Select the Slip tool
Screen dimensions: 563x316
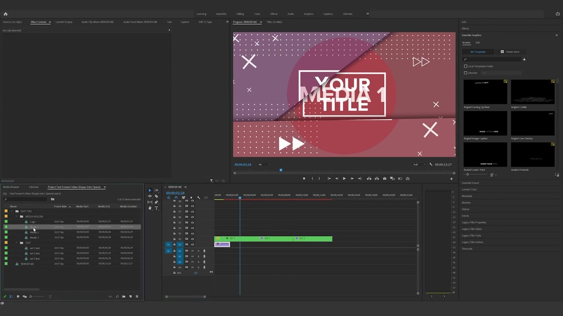[150, 202]
